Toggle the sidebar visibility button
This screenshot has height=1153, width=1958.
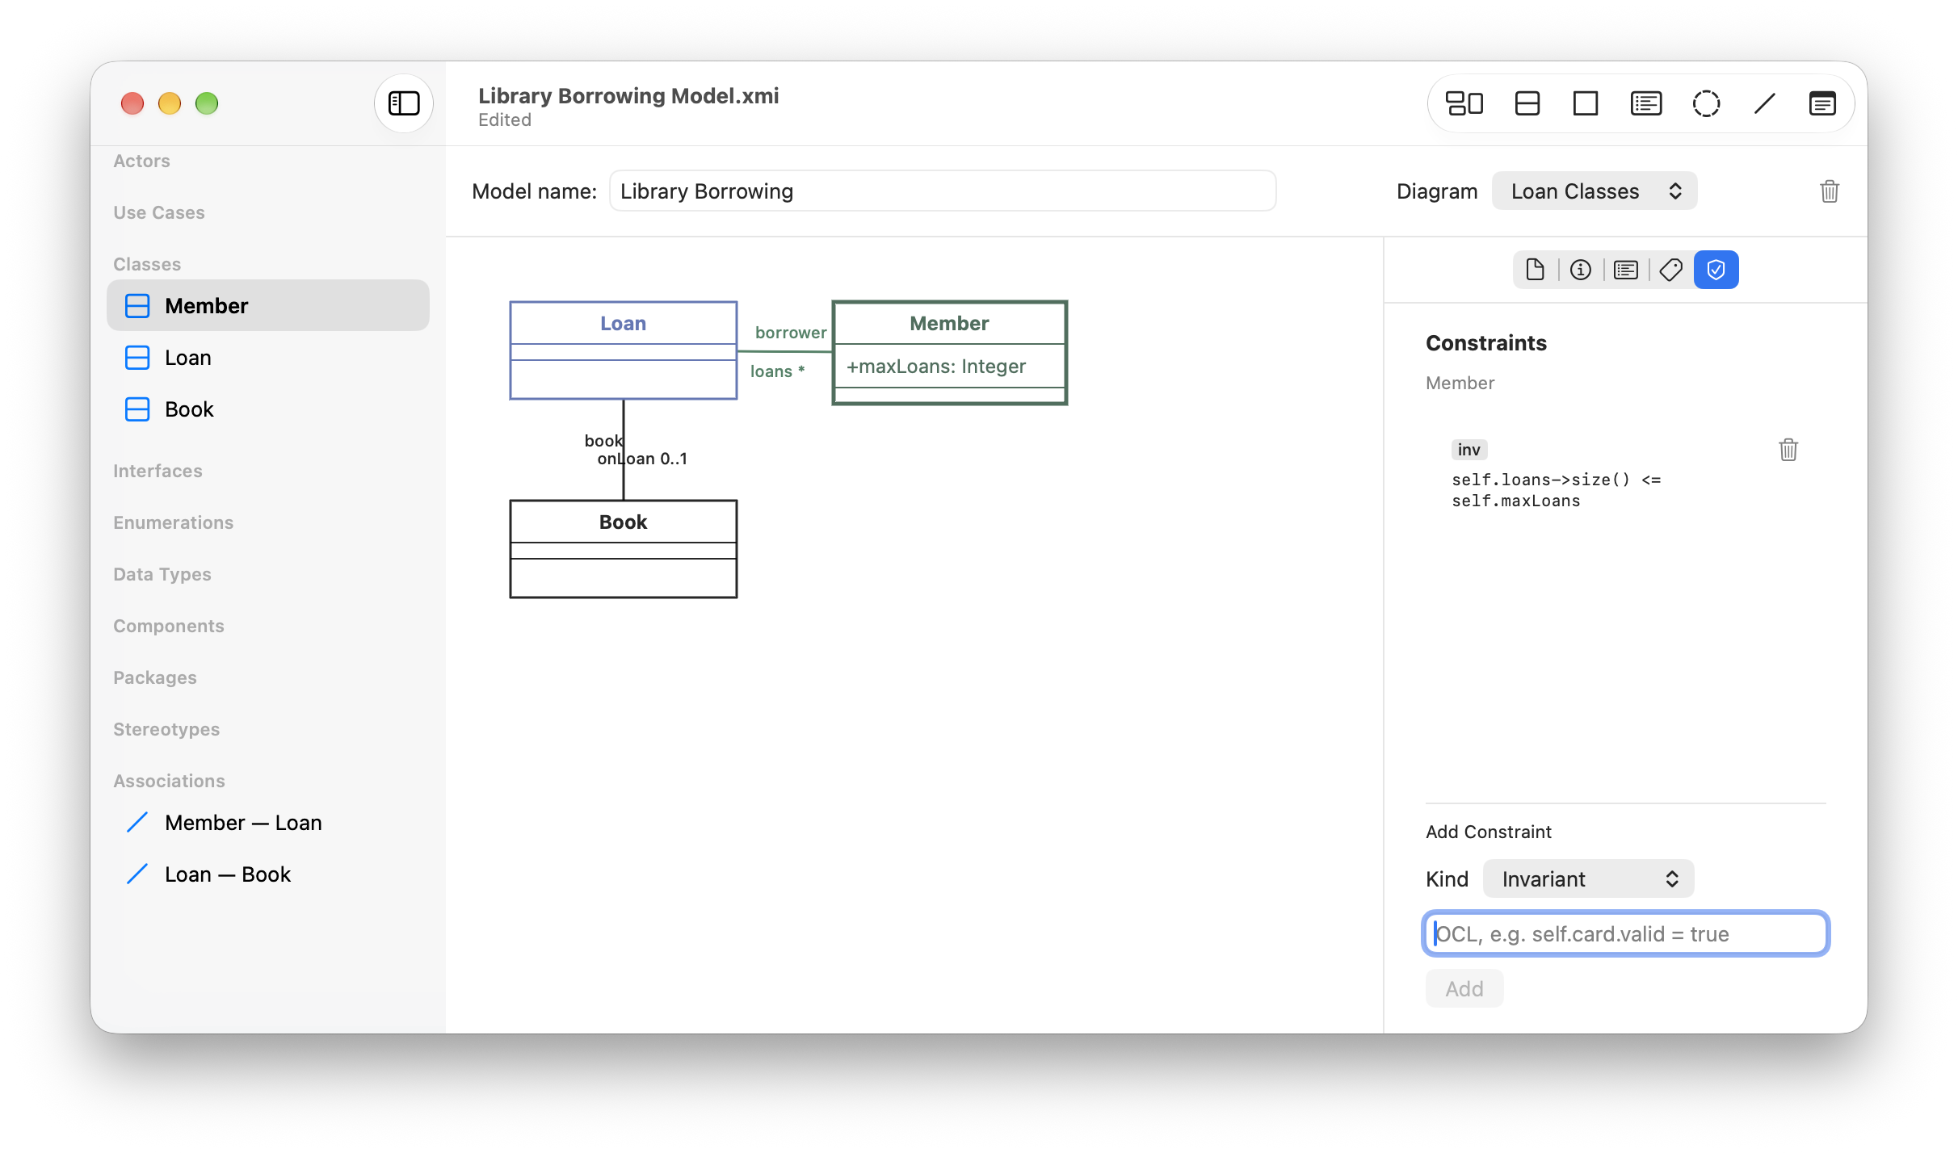tap(404, 103)
